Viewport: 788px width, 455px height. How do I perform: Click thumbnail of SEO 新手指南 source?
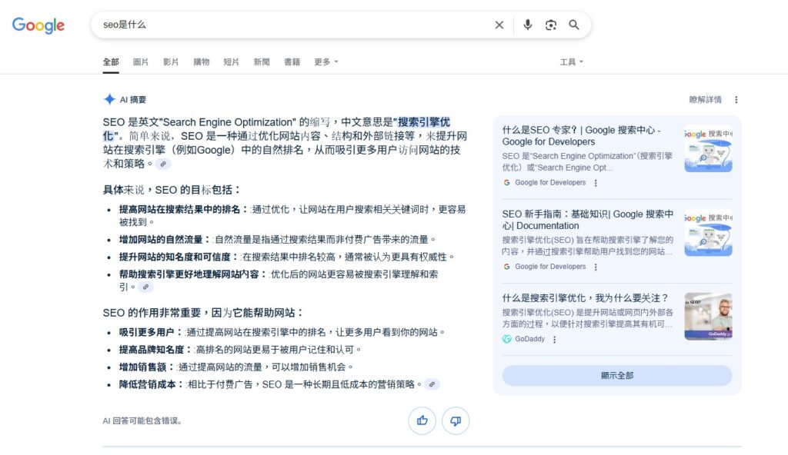click(708, 233)
